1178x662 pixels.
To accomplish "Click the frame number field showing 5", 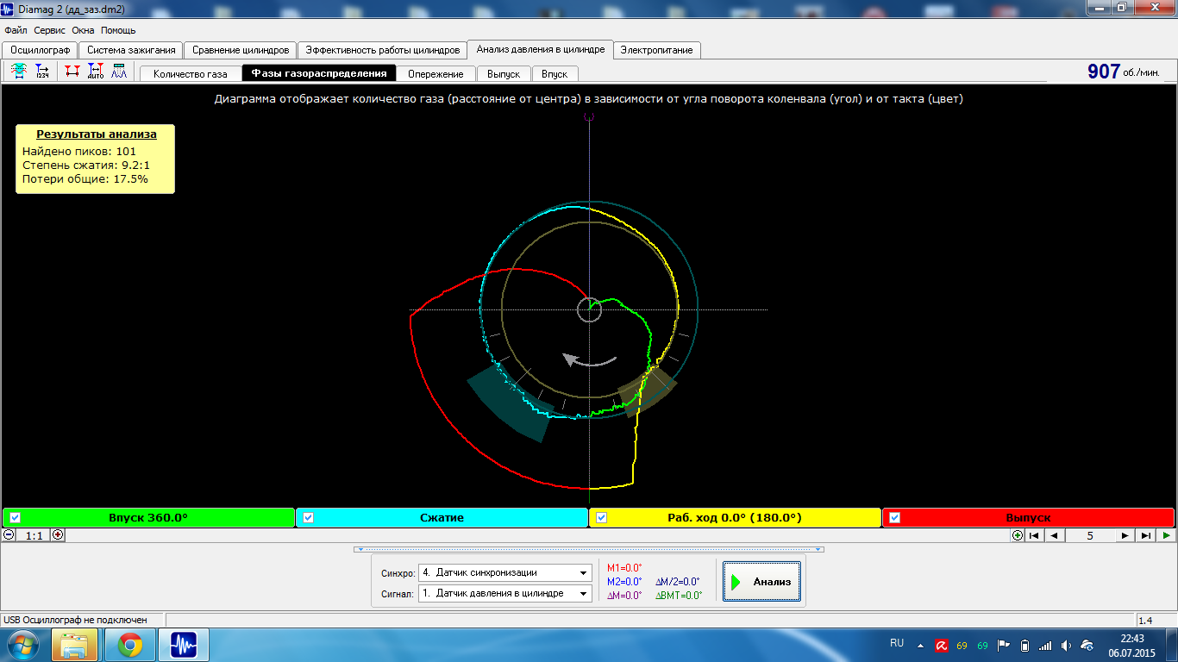I will 1090,535.
